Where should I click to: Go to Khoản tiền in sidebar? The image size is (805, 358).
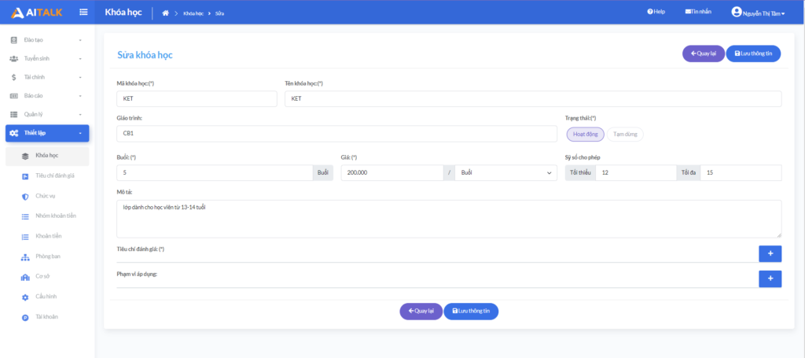point(49,236)
